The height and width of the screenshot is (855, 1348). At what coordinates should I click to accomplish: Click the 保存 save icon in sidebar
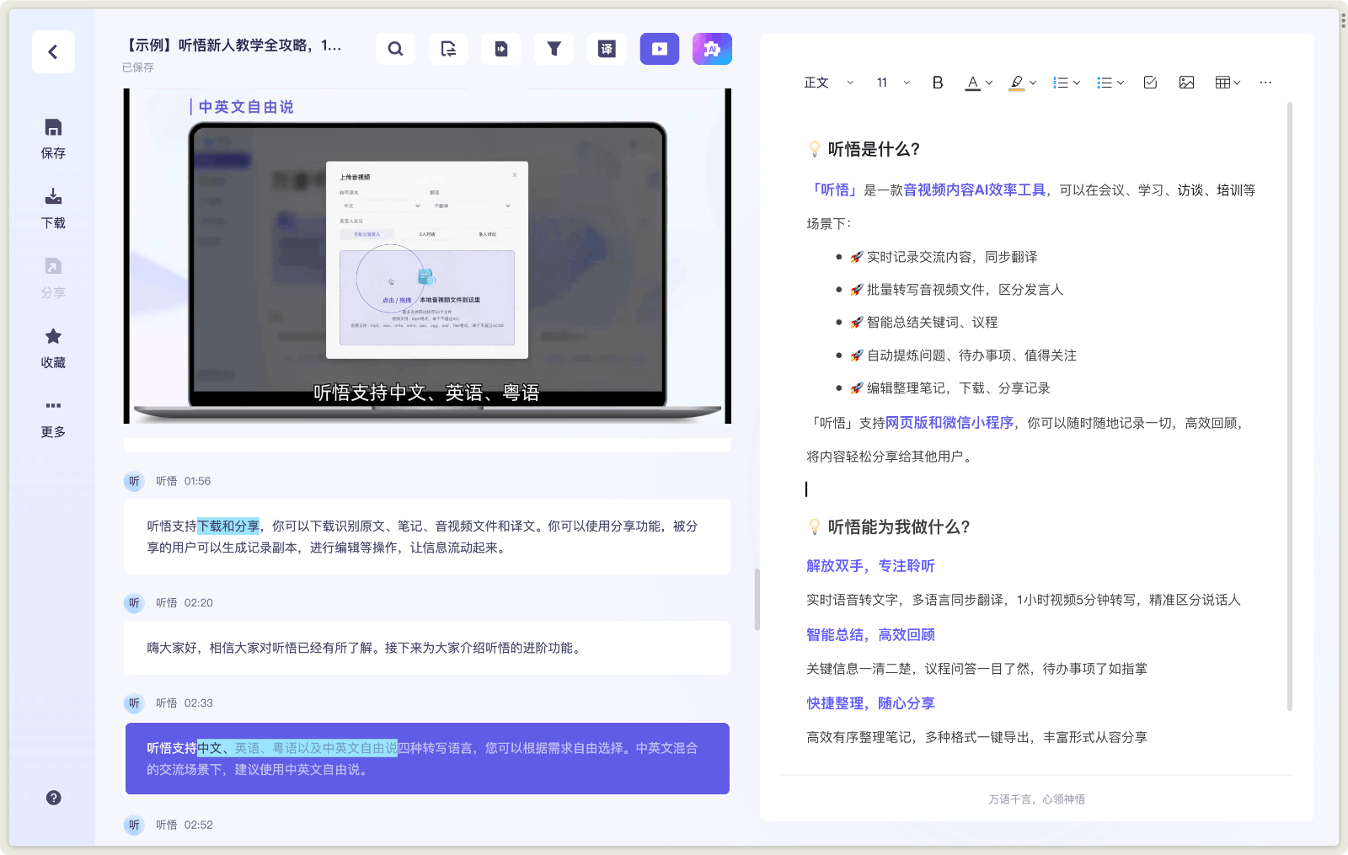coord(53,127)
